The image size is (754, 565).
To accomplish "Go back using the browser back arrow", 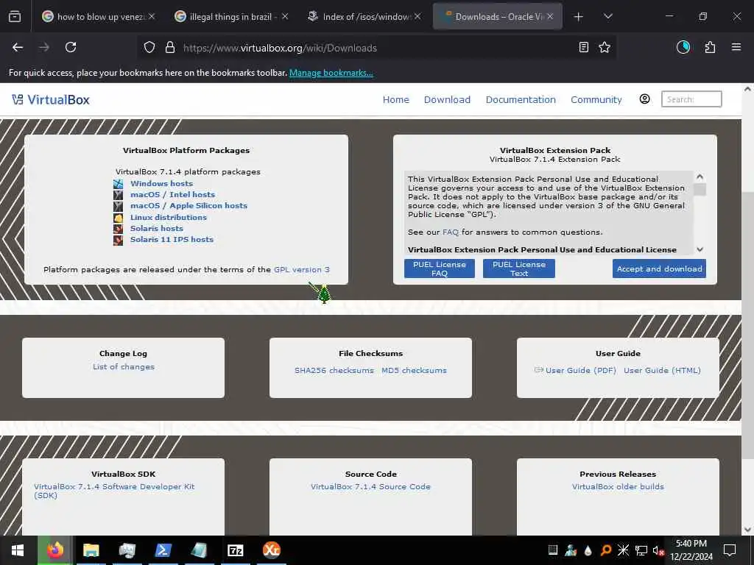I will click(18, 47).
